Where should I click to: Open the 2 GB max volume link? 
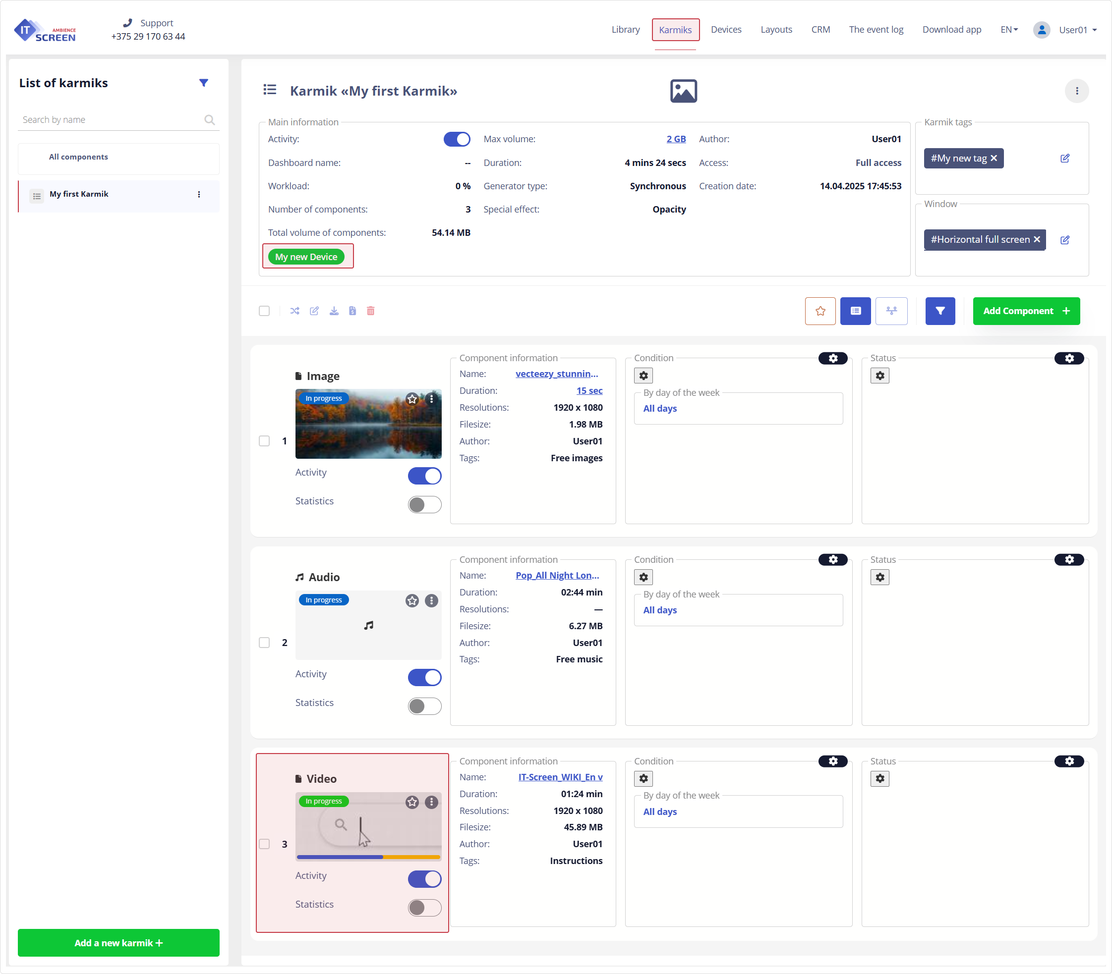click(x=676, y=139)
